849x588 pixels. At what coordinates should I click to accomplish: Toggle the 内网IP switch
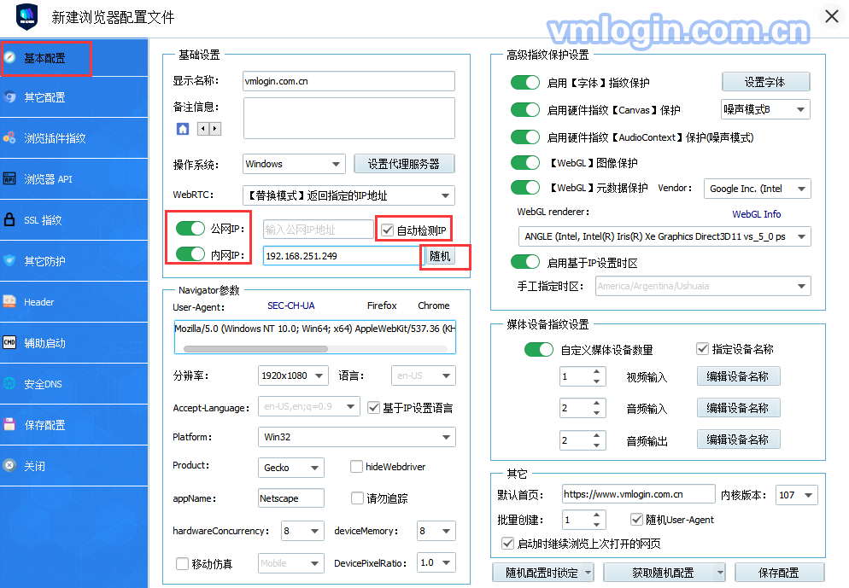[x=190, y=253]
